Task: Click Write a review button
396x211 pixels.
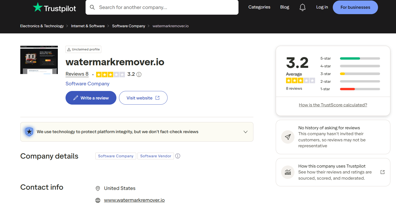Action: coord(91,98)
